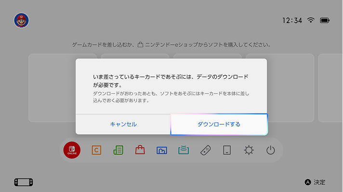Click the キャンセル button
The height and width of the screenshot is (192, 343).
click(x=123, y=124)
